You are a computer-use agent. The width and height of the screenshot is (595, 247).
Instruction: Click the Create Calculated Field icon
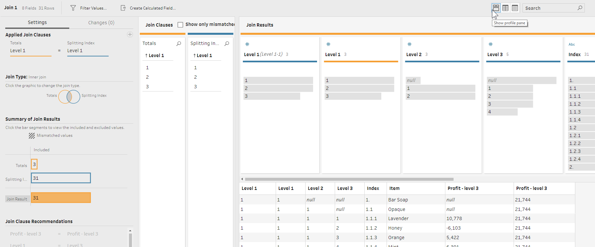[x=123, y=8]
